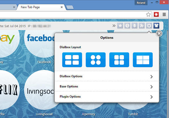Select the flat tile grid dialbox layout

coord(143,60)
